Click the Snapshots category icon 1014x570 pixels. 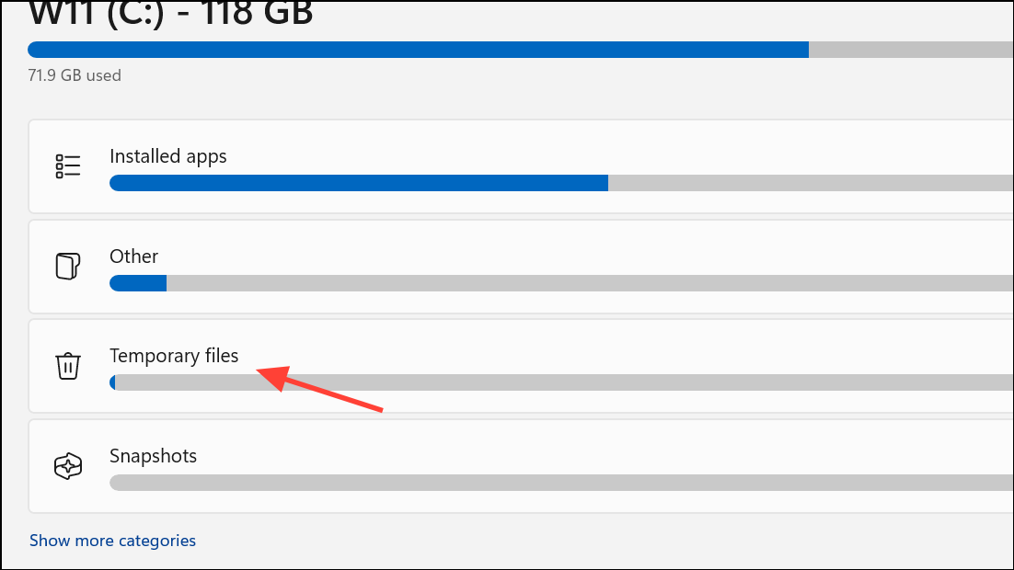[68, 465]
